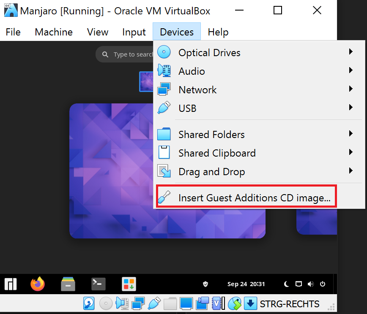Click the power icon in Manjaro panel
This screenshot has height=314, width=367.
point(323,284)
